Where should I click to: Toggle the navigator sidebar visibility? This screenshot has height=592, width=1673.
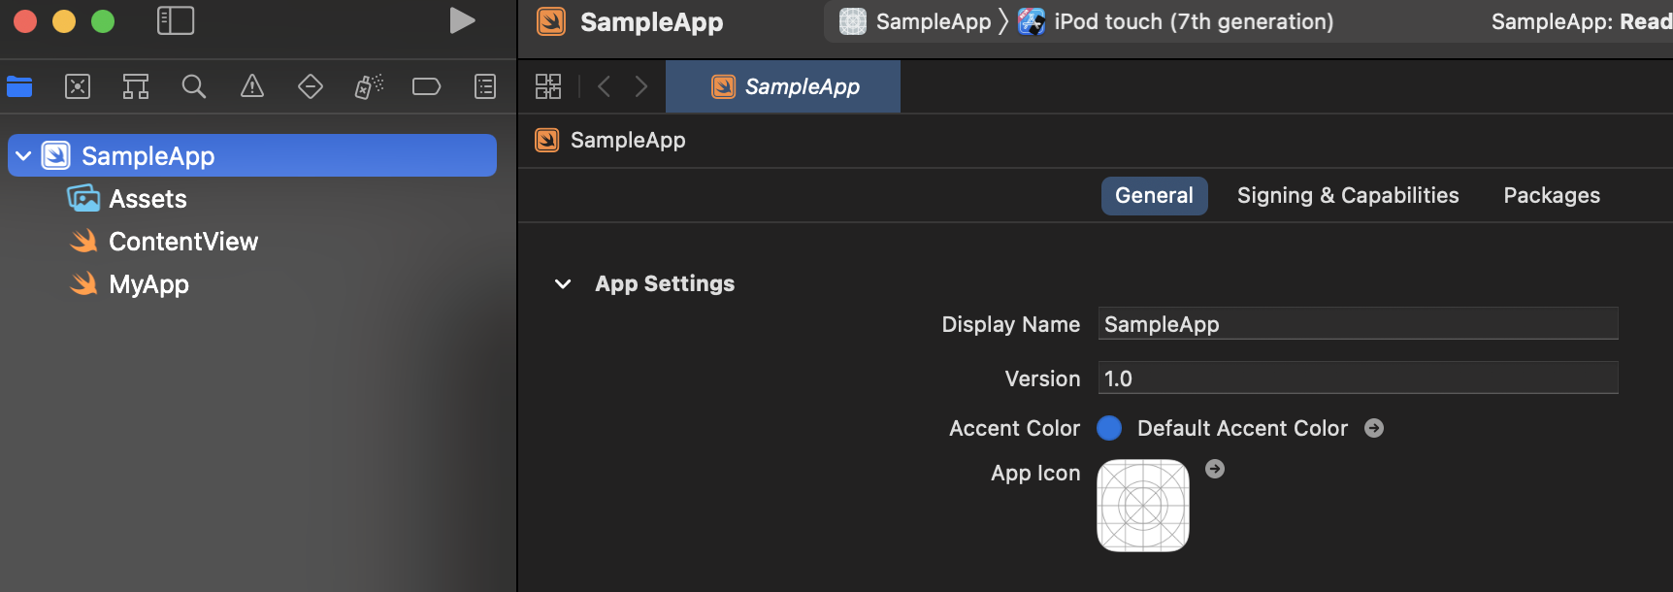tap(176, 20)
